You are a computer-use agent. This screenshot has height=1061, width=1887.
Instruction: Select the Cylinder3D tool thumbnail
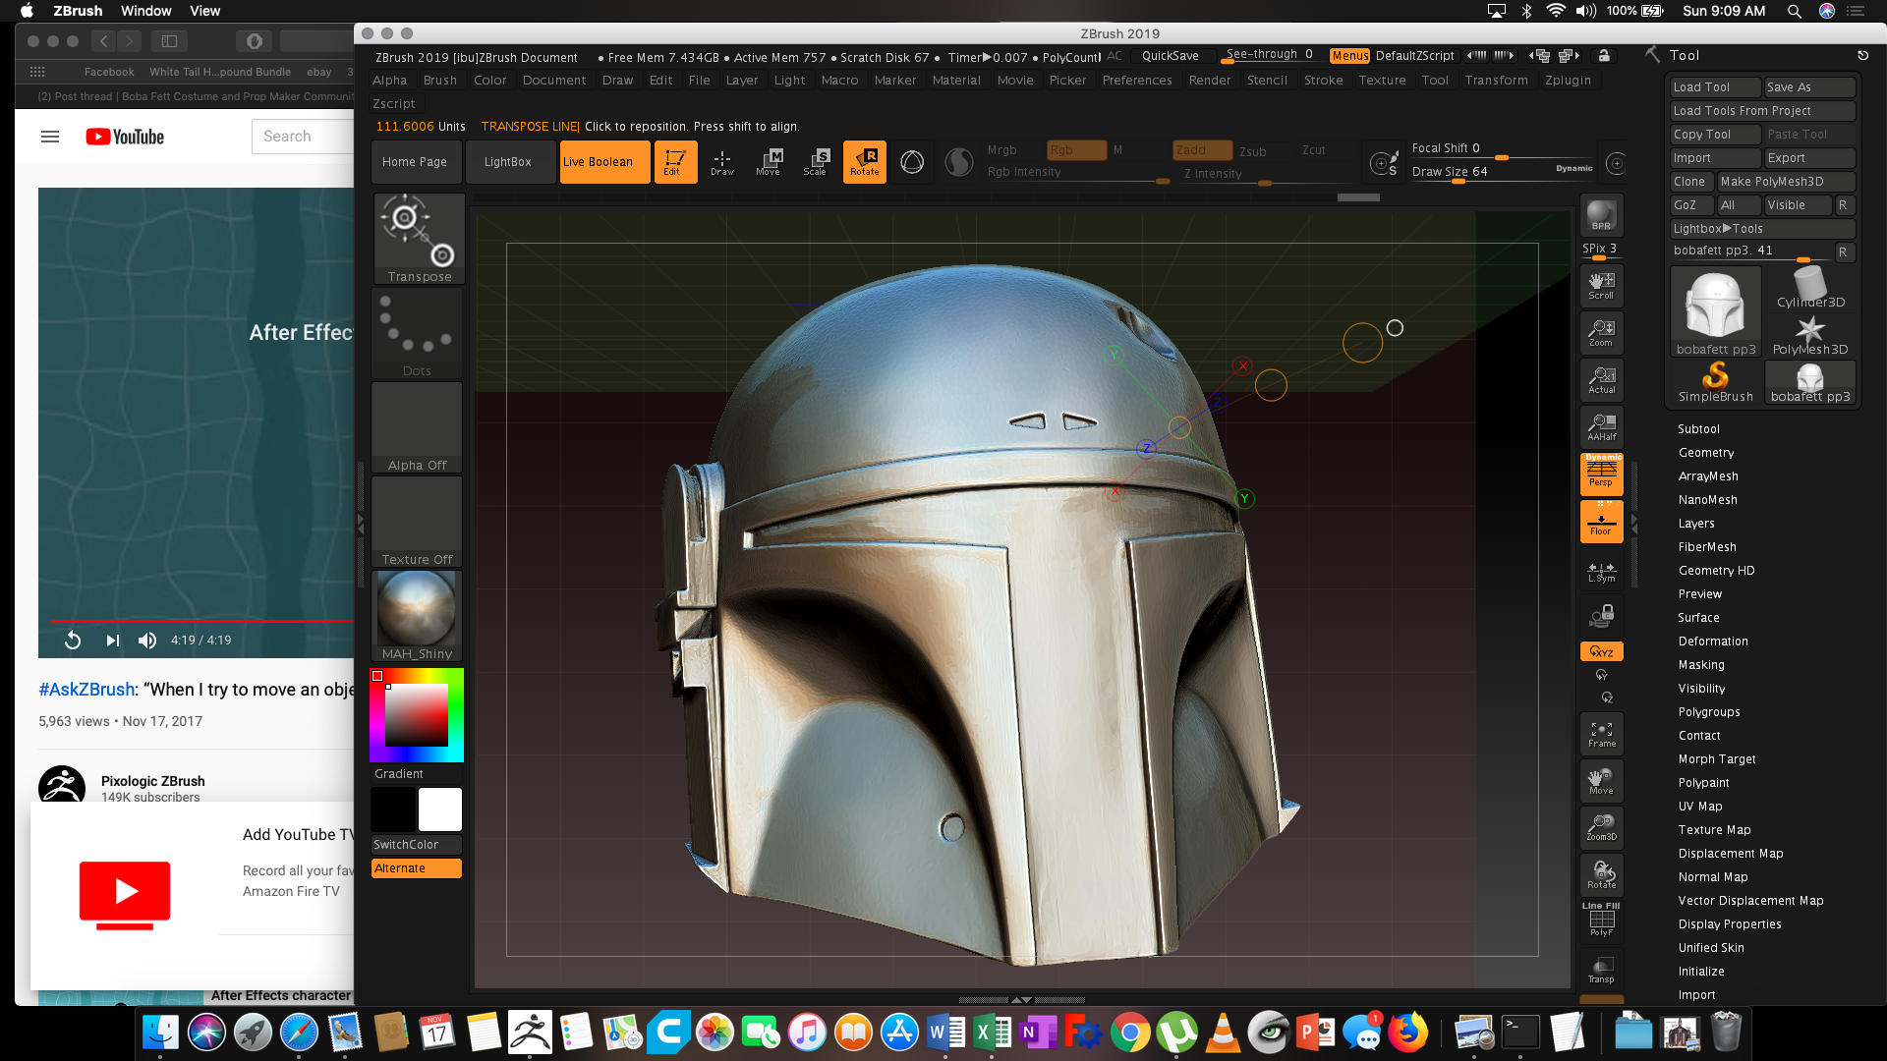1810,288
